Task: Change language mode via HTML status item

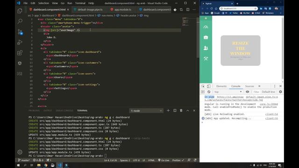Action: [151, 160]
